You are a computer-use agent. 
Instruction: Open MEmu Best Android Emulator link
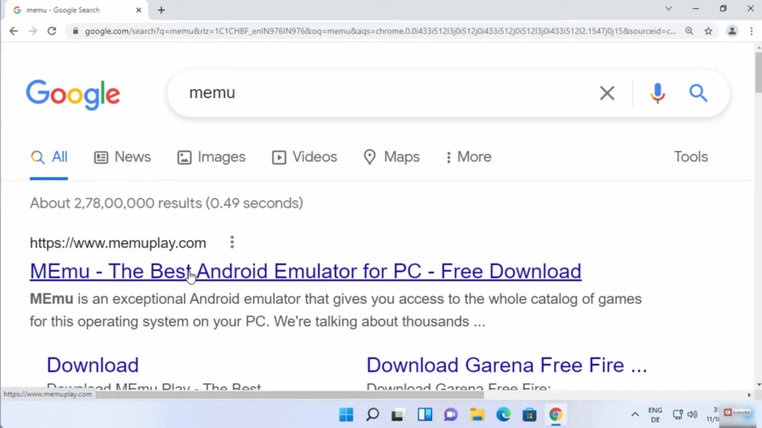tap(305, 271)
